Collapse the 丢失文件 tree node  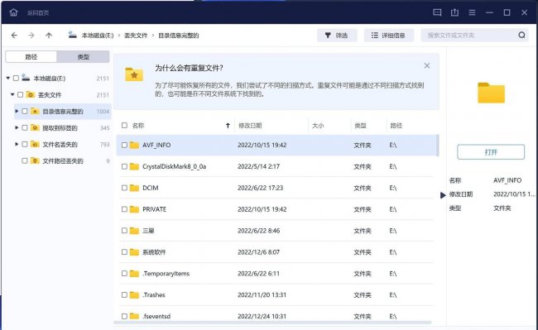[x=12, y=94]
